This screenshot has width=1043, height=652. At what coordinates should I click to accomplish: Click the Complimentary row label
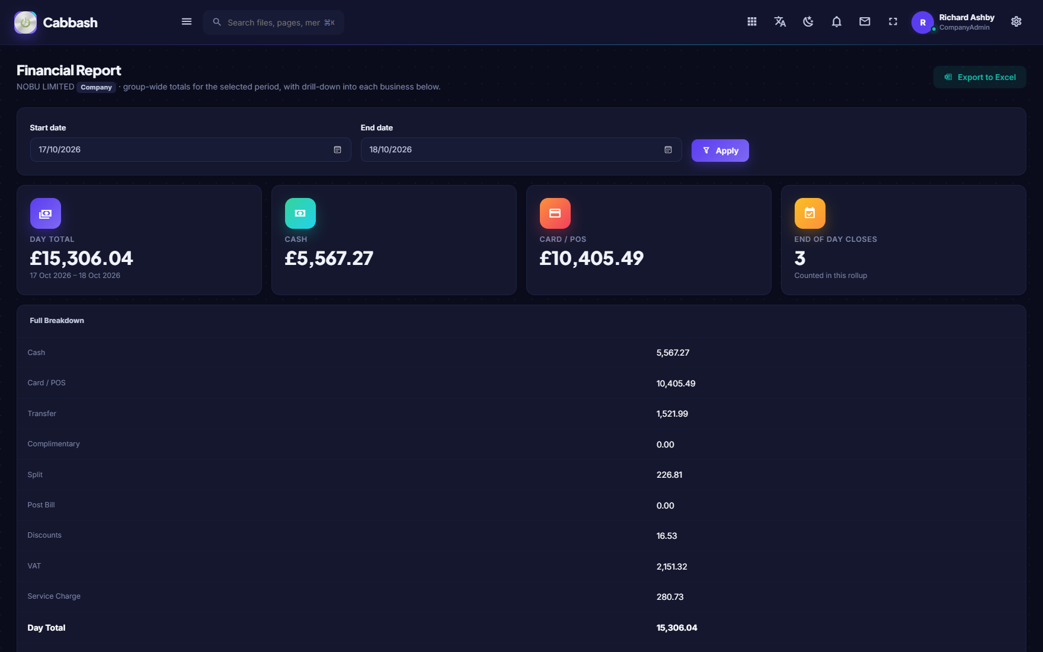(x=53, y=444)
